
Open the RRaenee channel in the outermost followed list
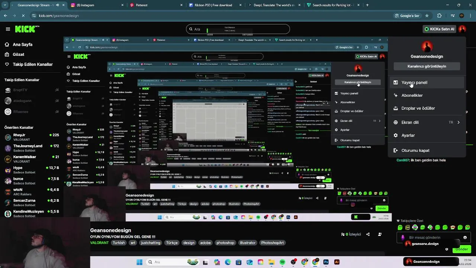pyautogui.click(x=31, y=112)
